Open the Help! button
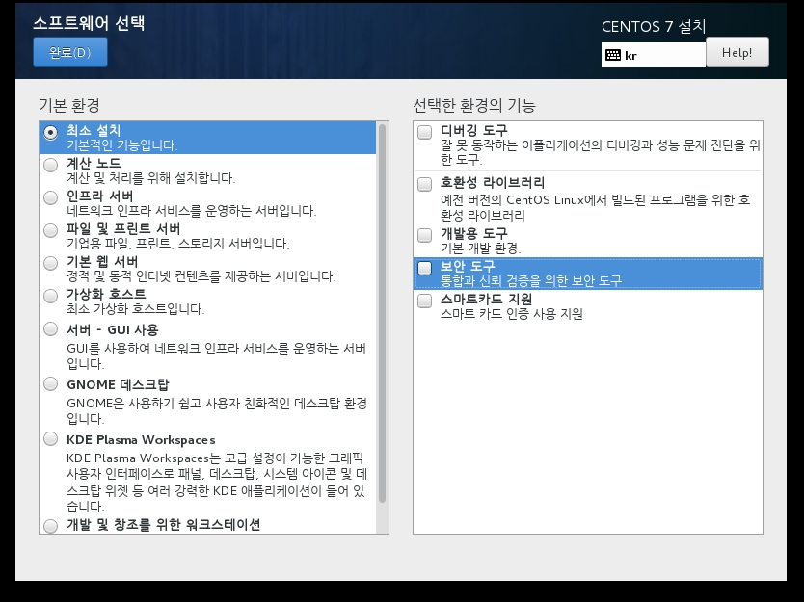This screenshot has width=804, height=602. pos(737,53)
